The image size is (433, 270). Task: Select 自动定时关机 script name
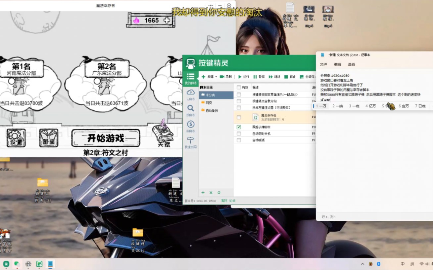click(261, 134)
